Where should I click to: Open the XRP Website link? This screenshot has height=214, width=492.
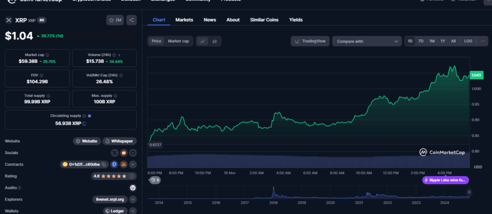coord(87,141)
